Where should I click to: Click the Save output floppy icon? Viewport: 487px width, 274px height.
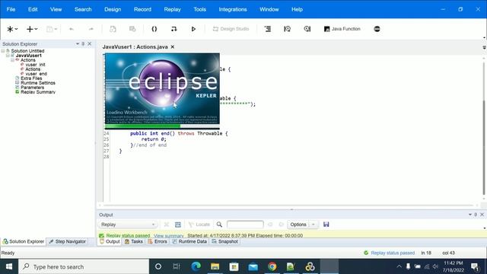[x=326, y=225]
